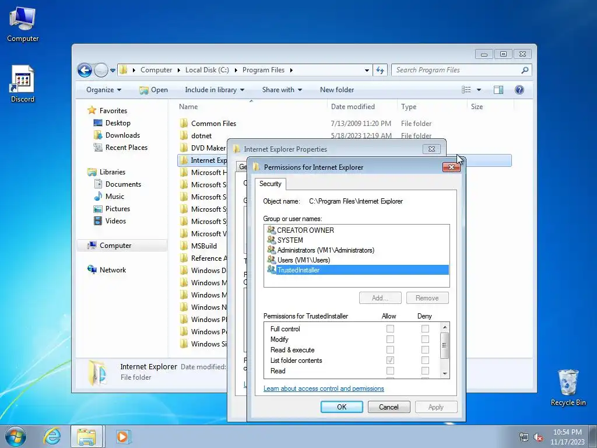The height and width of the screenshot is (448, 597).
Task: Check Allow for Modify
Action: (390, 339)
